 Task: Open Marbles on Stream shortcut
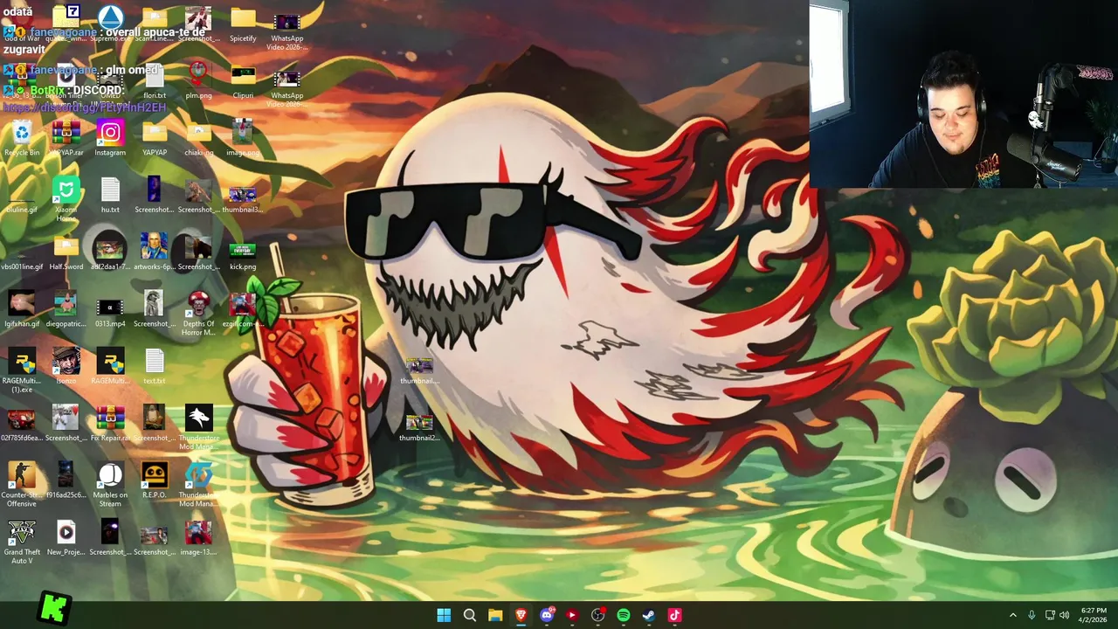pyautogui.click(x=110, y=484)
